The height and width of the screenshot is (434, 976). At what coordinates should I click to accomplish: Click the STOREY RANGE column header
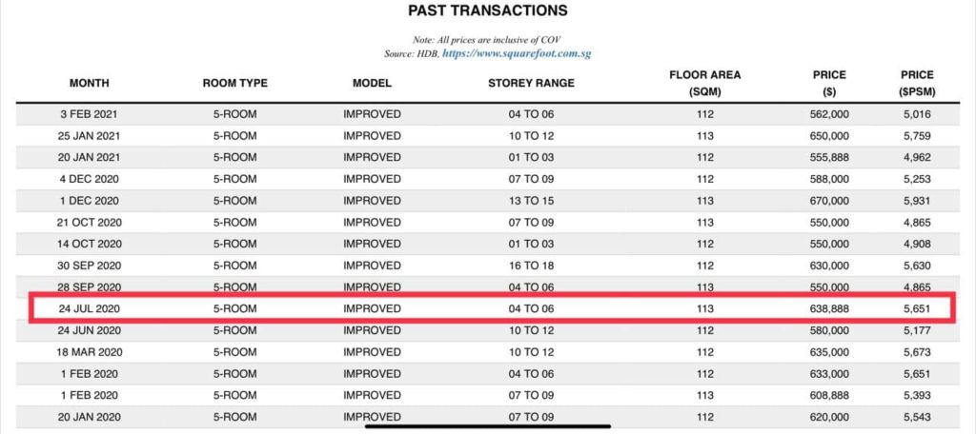pos(531,84)
